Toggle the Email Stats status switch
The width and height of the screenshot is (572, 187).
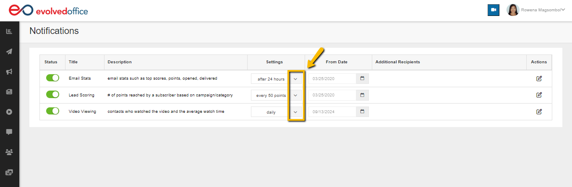click(x=52, y=78)
